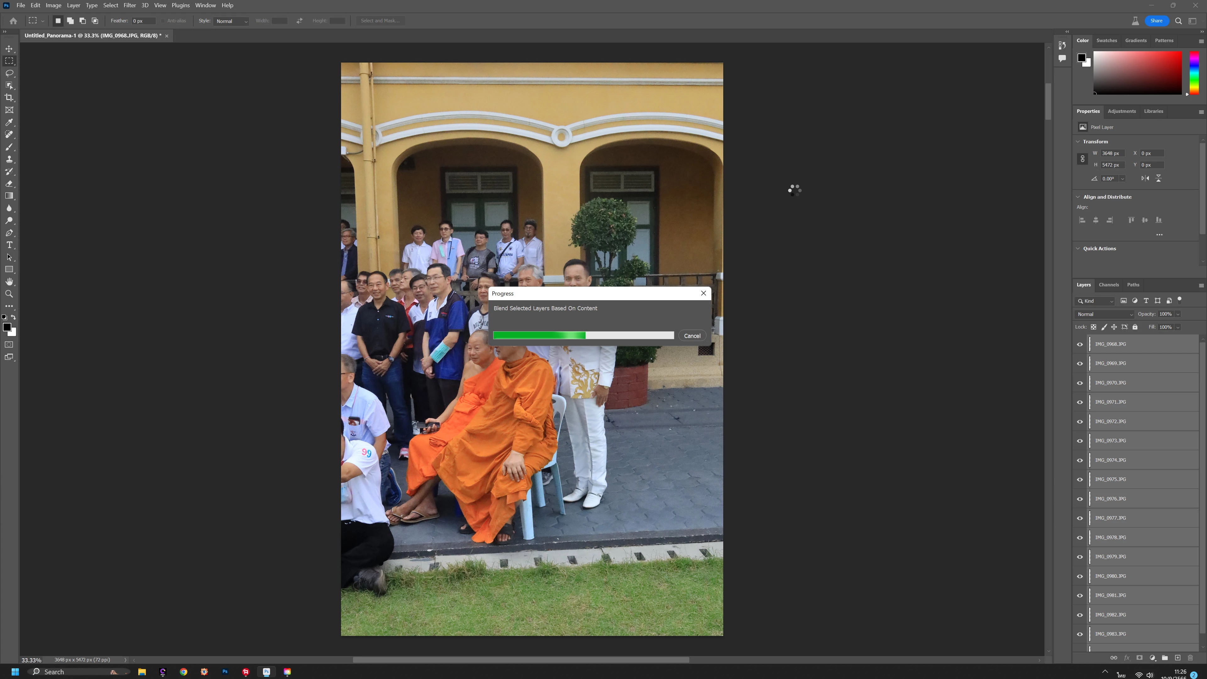Open the Filter menu

pos(129,6)
